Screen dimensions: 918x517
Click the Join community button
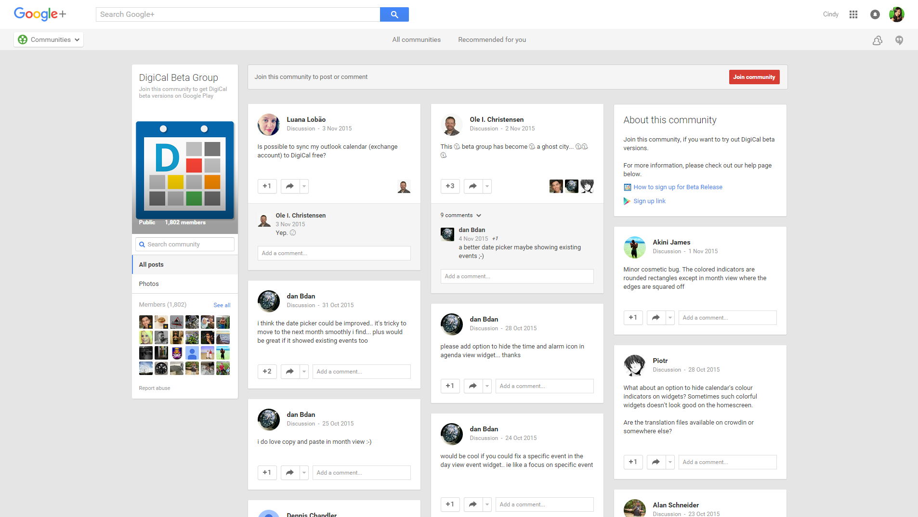tap(754, 77)
